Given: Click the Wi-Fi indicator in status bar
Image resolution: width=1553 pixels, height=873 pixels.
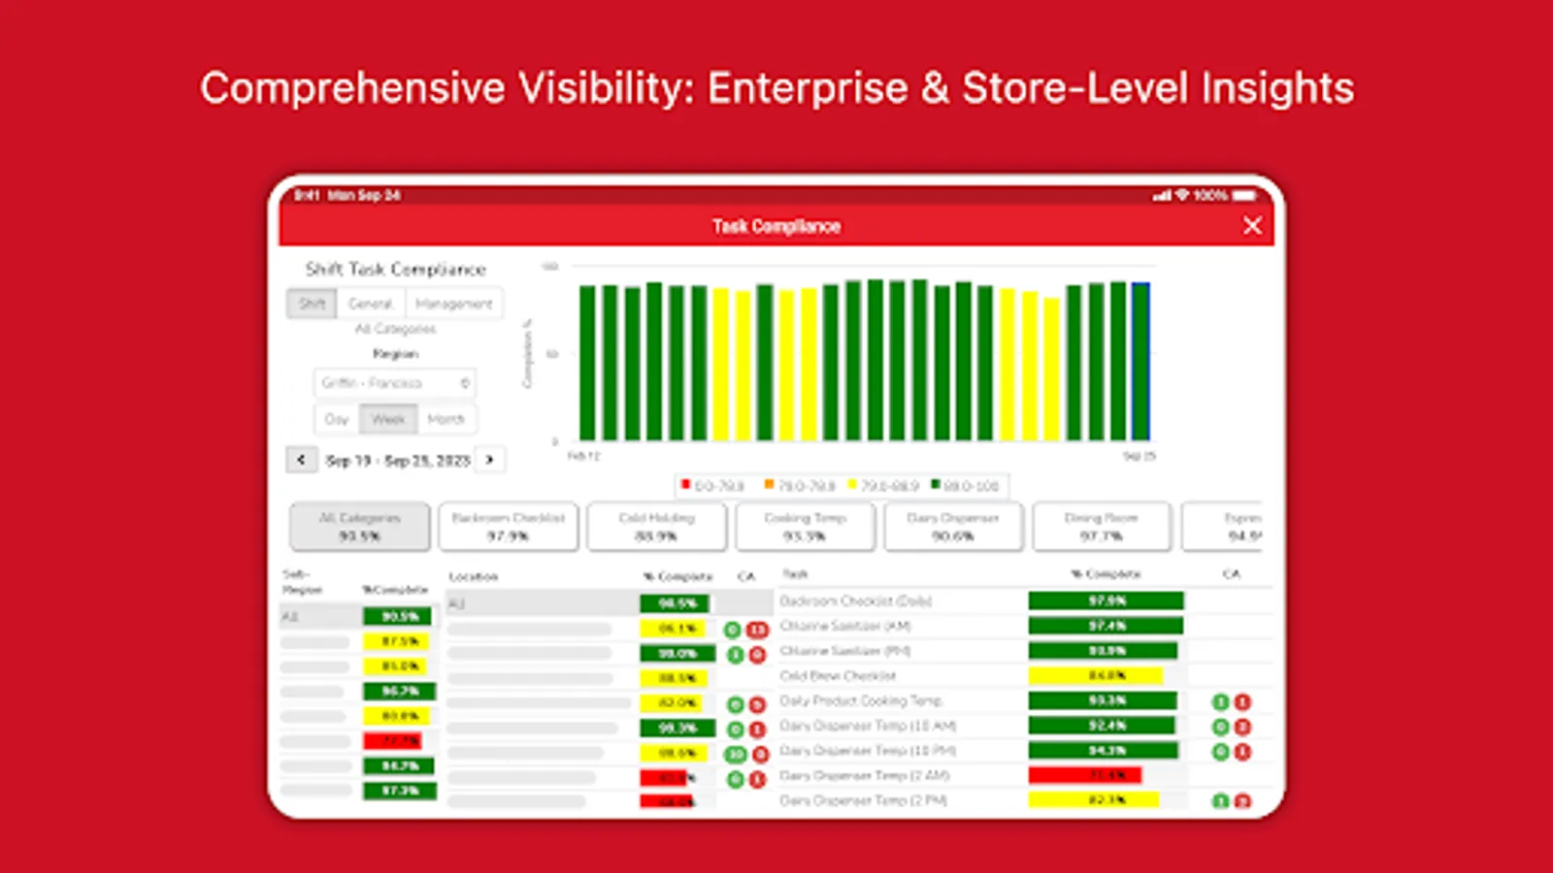Looking at the screenshot, I should point(1182,195).
